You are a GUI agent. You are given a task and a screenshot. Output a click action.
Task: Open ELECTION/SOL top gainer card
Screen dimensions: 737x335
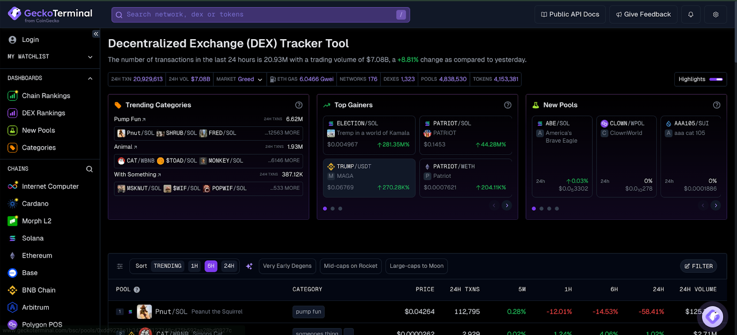pyautogui.click(x=369, y=134)
